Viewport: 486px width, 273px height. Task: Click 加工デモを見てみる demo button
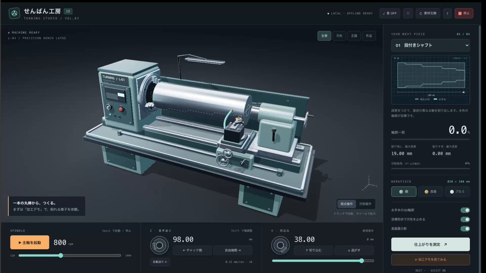point(431,259)
